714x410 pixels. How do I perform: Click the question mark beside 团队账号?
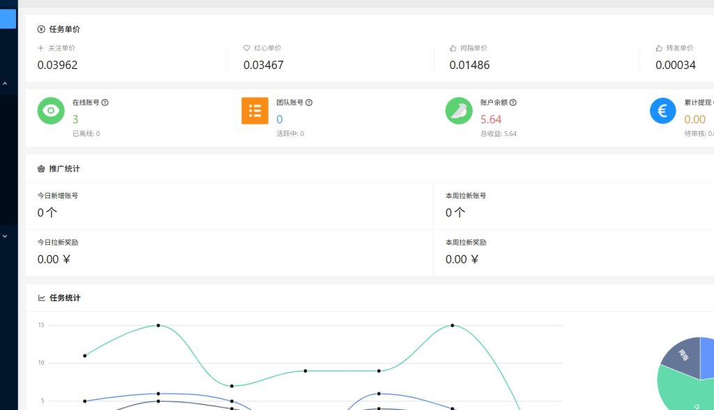(308, 102)
